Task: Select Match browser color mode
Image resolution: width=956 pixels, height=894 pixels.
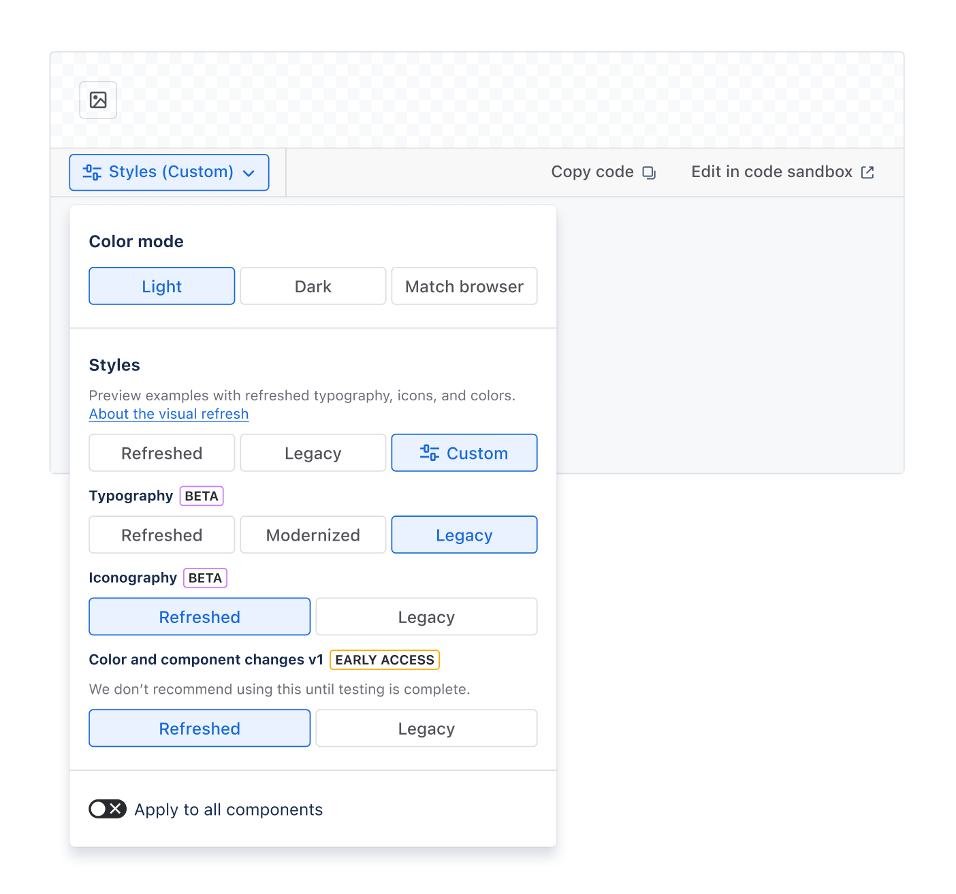Action: point(464,286)
